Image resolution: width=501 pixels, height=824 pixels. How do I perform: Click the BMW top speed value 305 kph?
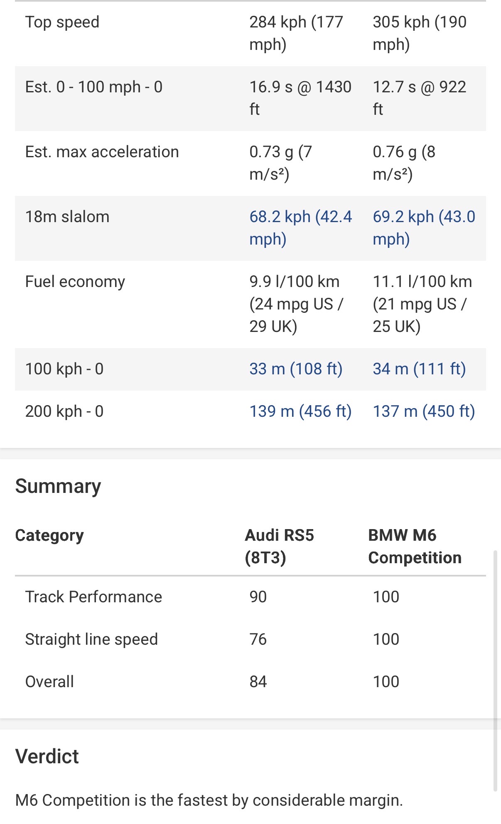[420, 33]
